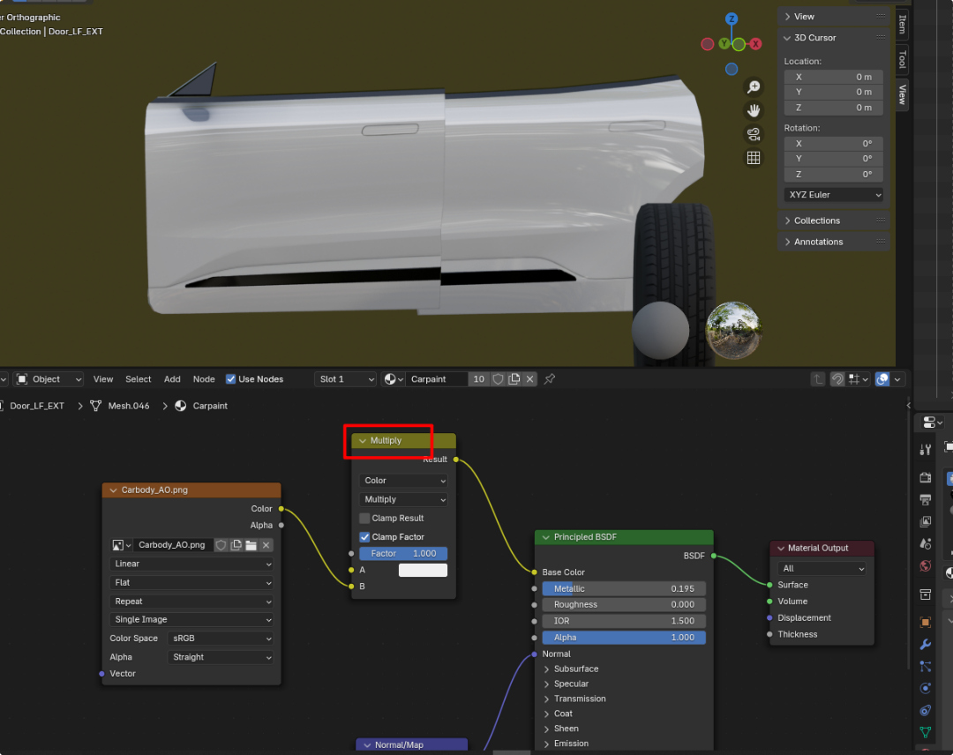Click the red X axis gizmo ball
Viewport: 953px width, 755px height.
click(756, 44)
